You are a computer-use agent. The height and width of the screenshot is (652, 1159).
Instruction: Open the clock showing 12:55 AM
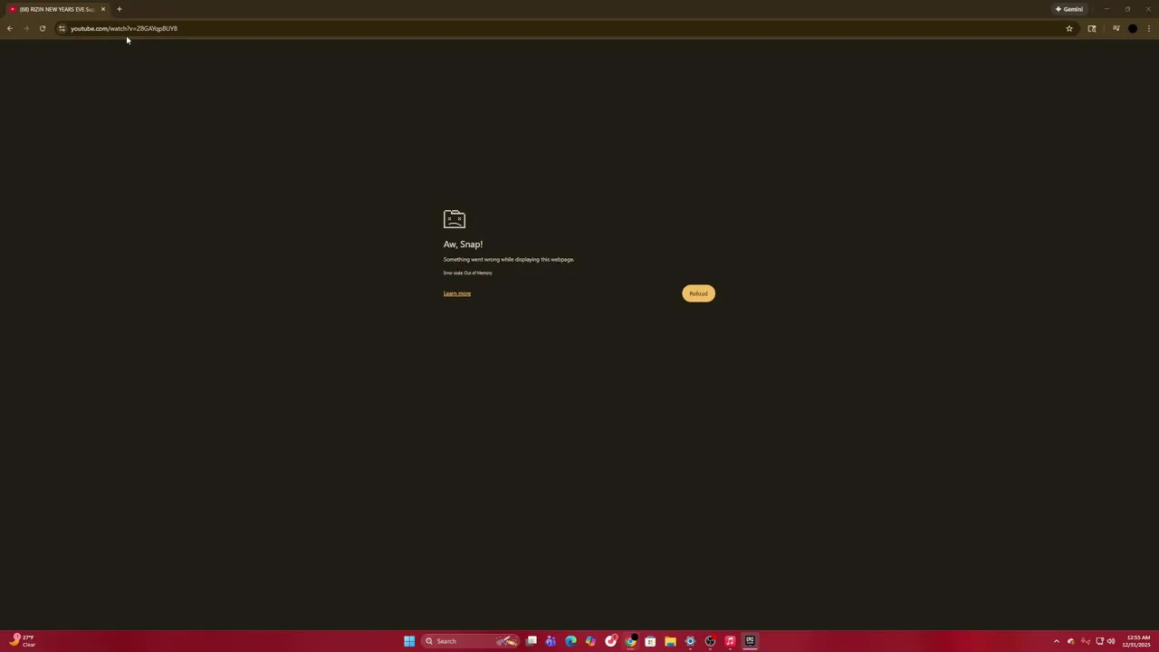coord(1138,641)
